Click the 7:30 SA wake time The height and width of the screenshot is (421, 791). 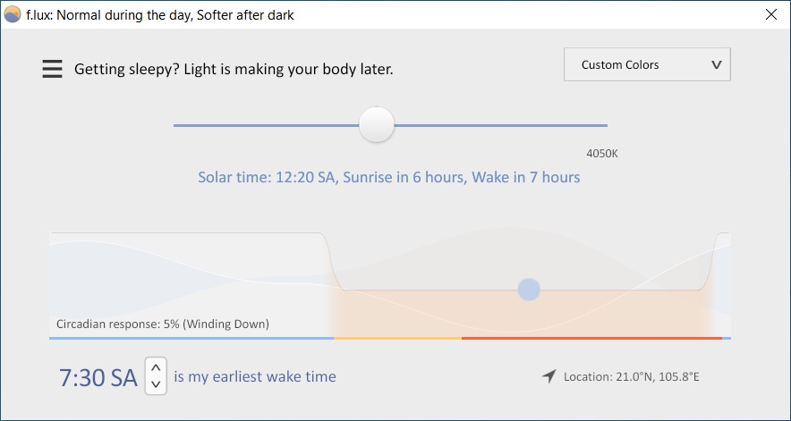click(x=98, y=377)
